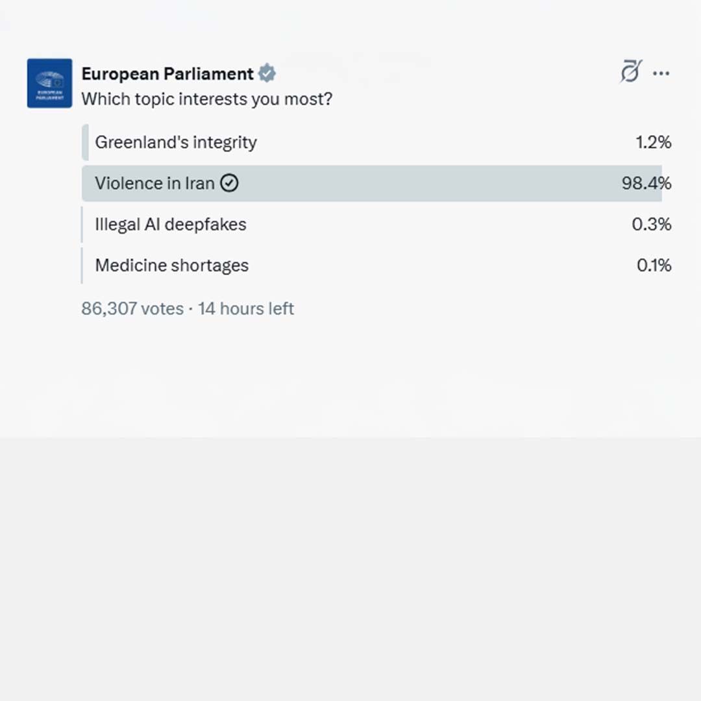Click the thin result bar left of Illegal AI deepfakes
Screen dimensions: 701x701
pos(82,225)
